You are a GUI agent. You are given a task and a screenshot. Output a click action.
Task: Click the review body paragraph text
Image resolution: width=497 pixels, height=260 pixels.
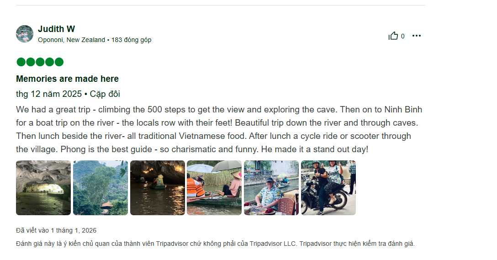219,129
